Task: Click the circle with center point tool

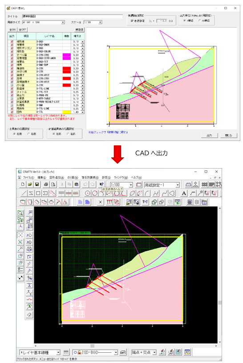Action: point(88,193)
